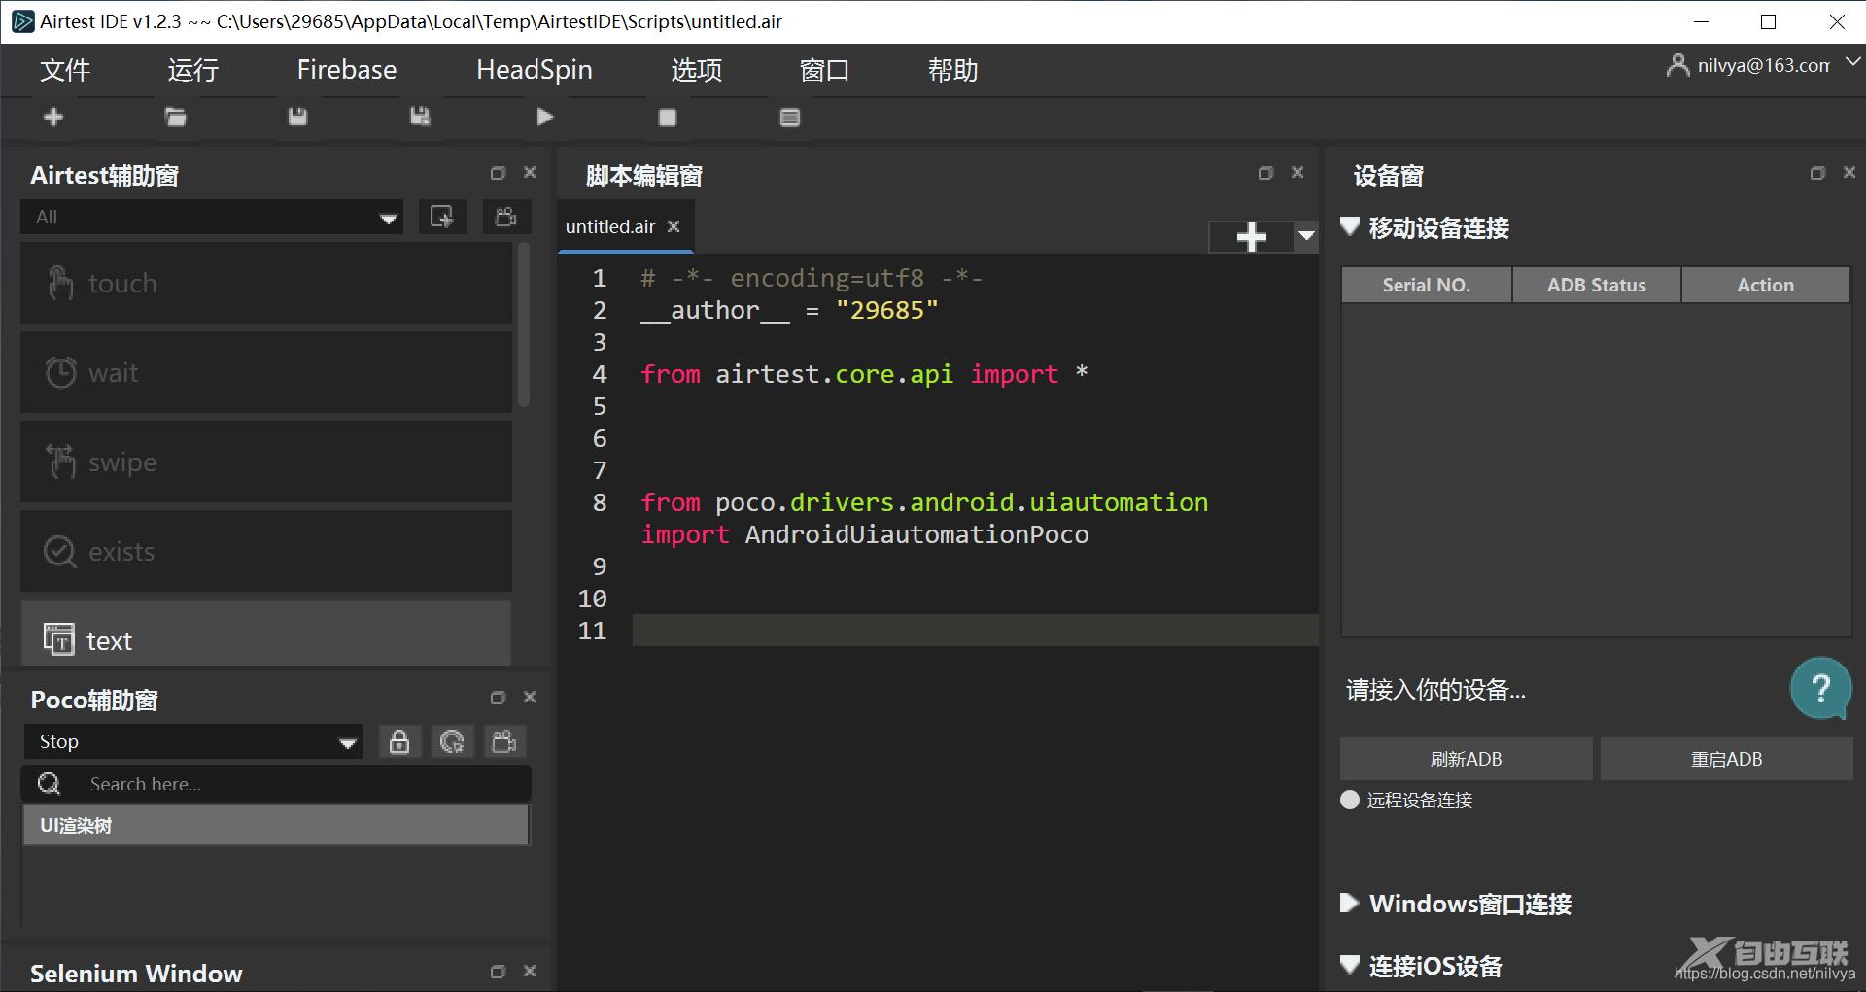This screenshot has width=1866, height=992.
Task: Close the 设备窗 device panel
Action: point(1849,172)
